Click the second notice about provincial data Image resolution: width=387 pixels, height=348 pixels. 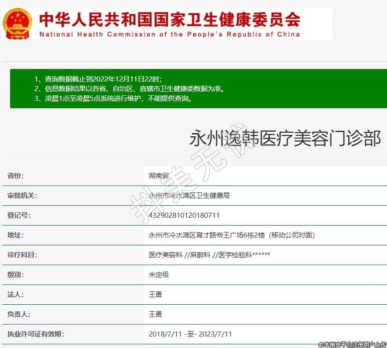point(129,88)
